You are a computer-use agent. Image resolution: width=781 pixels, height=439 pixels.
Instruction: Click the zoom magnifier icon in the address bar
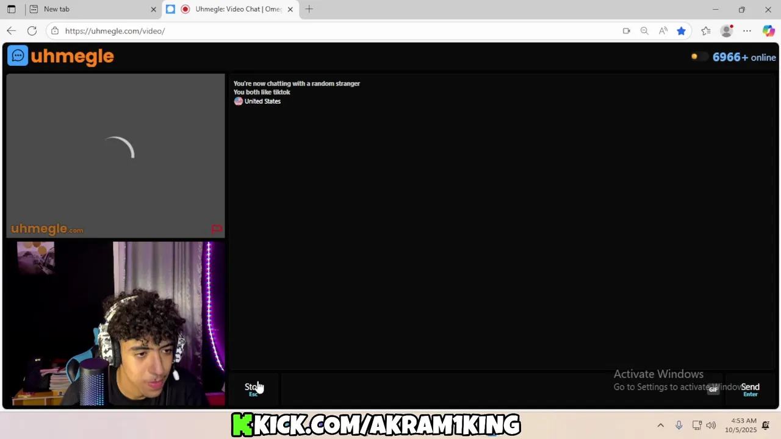pyautogui.click(x=644, y=30)
